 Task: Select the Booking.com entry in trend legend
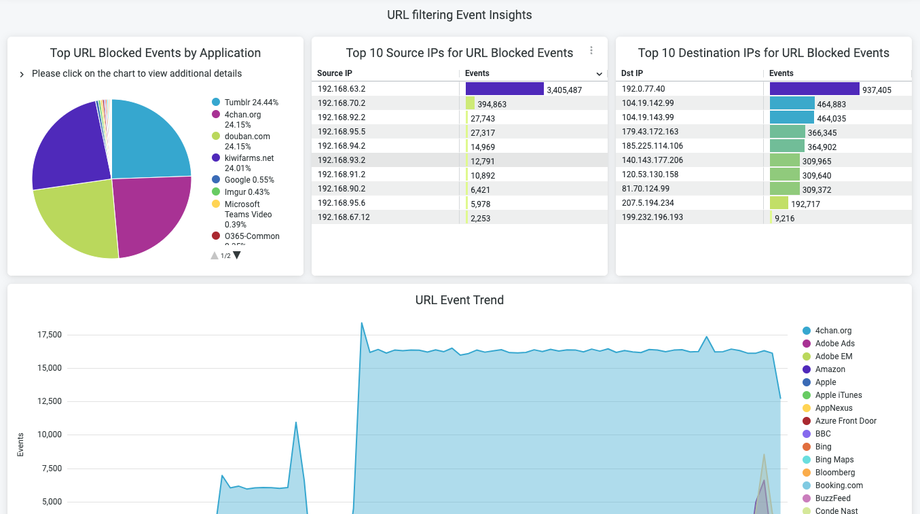coord(839,485)
